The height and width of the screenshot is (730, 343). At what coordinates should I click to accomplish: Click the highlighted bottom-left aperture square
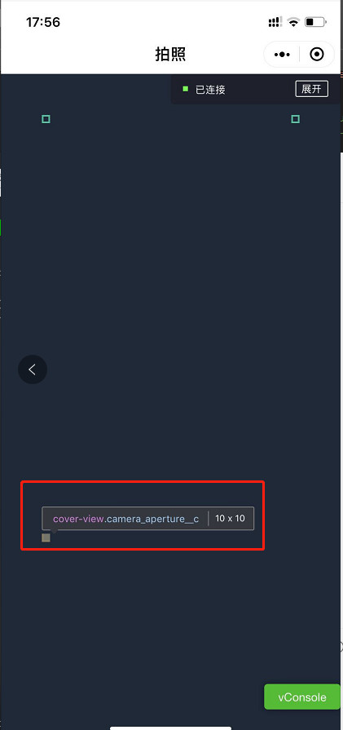[46, 538]
